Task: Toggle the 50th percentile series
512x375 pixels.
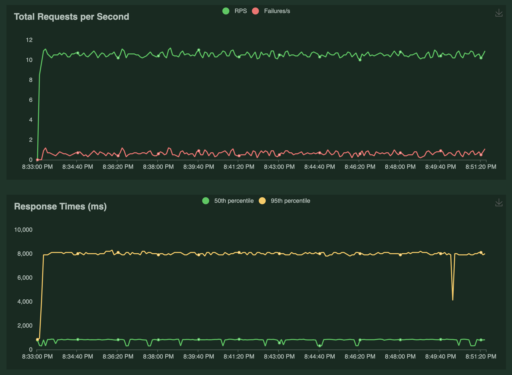Action: click(228, 201)
